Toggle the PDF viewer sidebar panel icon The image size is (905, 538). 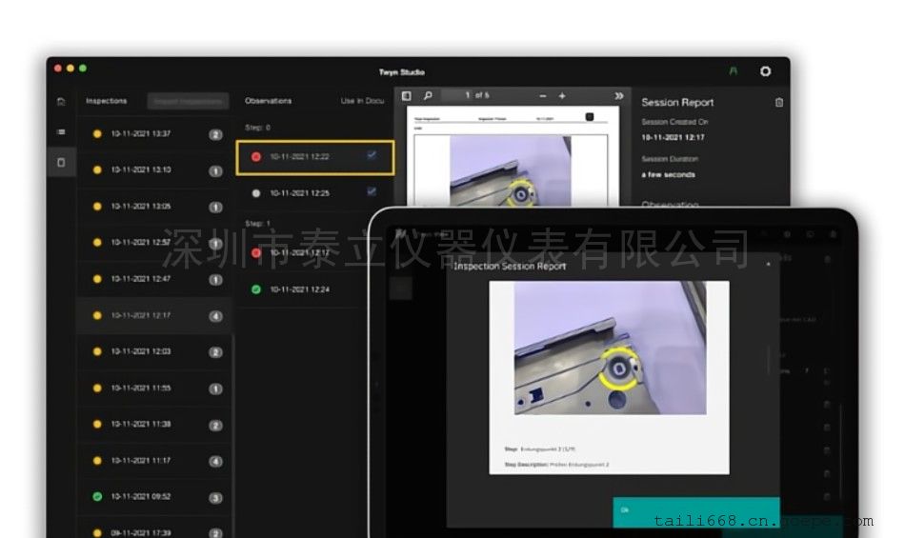407,96
